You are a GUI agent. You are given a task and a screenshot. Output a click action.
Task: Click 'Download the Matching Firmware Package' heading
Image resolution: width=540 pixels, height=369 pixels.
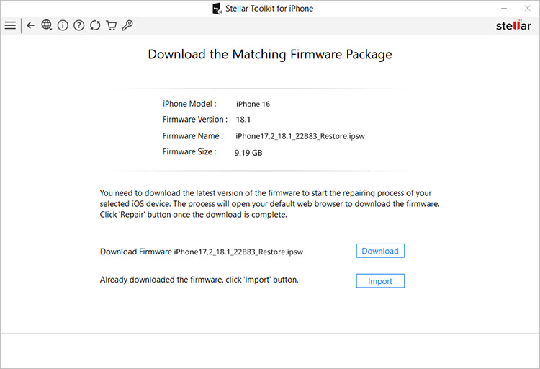coord(270,55)
